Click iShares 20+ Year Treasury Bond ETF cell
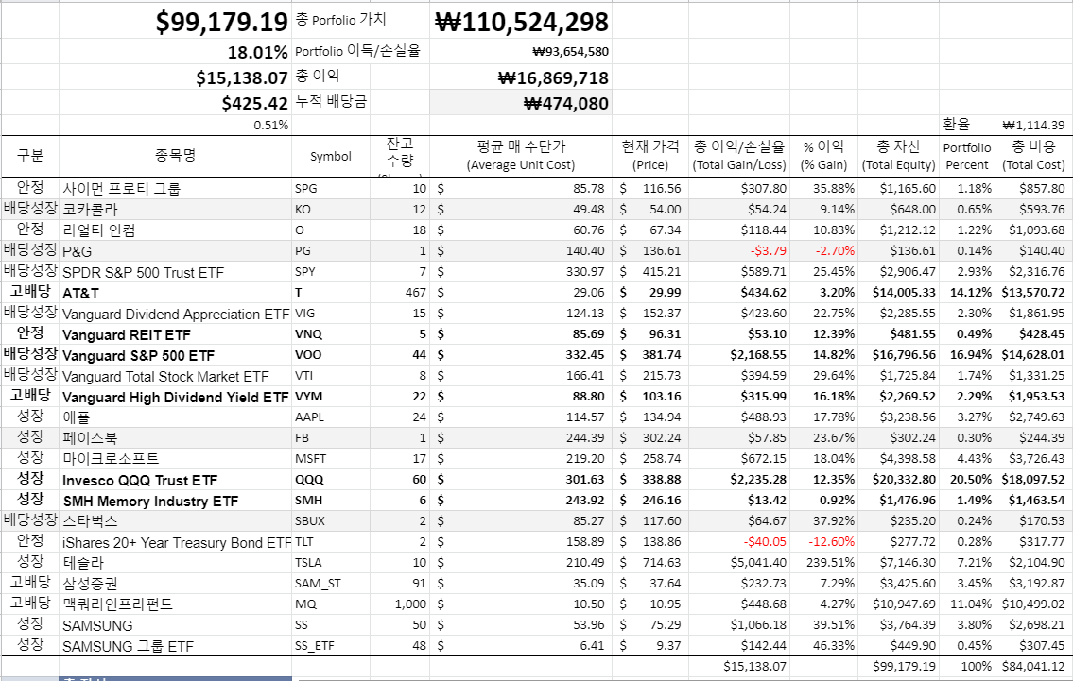The image size is (1073, 681). [x=175, y=541]
